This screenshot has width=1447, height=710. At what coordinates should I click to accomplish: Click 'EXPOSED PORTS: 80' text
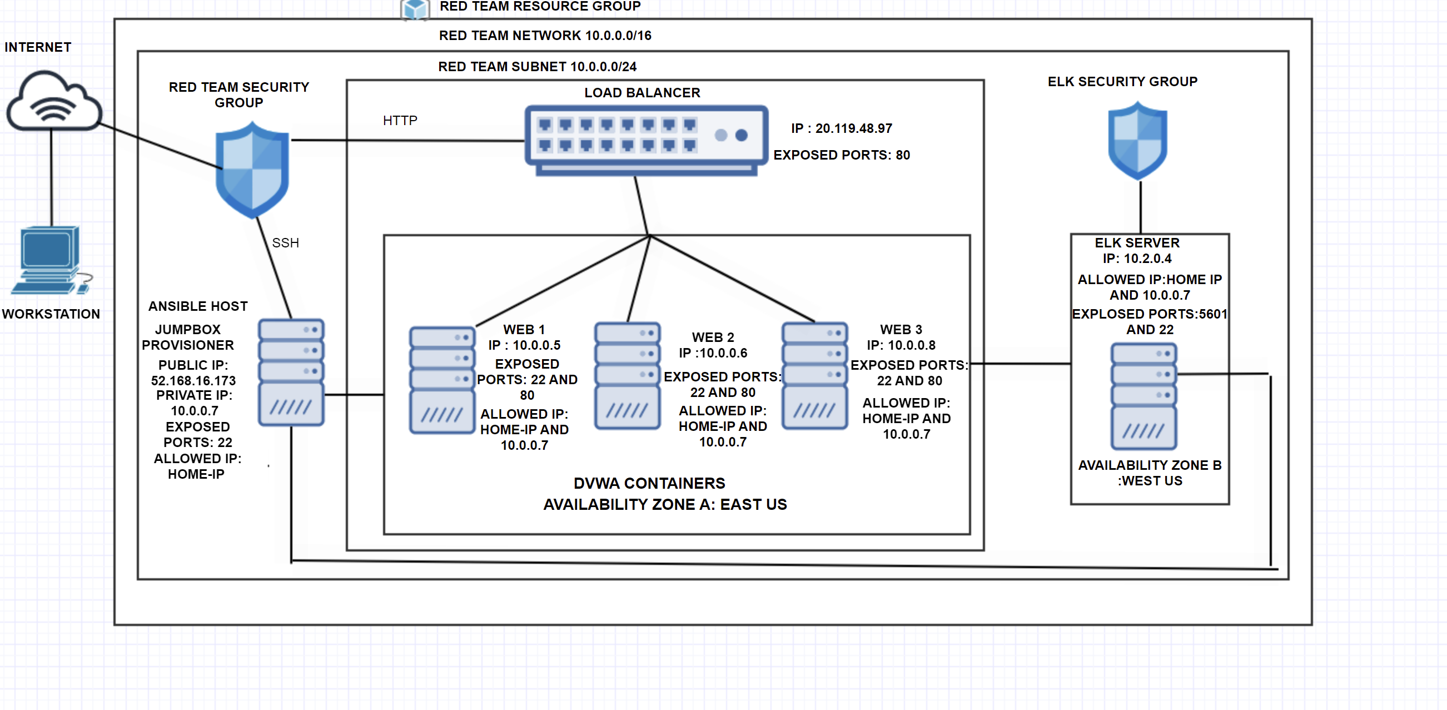pos(842,155)
